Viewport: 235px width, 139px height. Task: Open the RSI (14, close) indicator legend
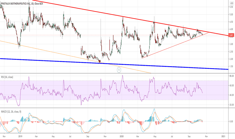click(7, 77)
